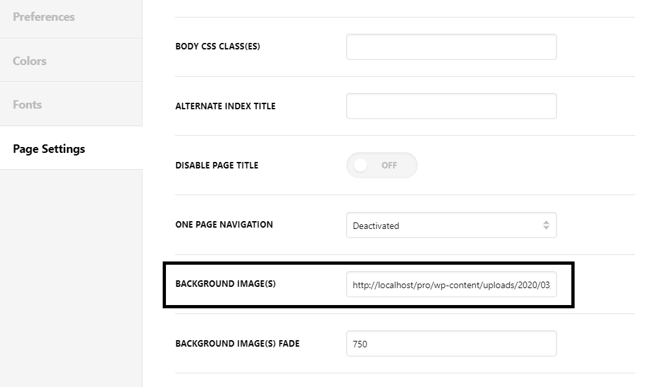Focus the Background Image(s) URL field
The width and height of the screenshot is (667, 387).
[452, 284]
